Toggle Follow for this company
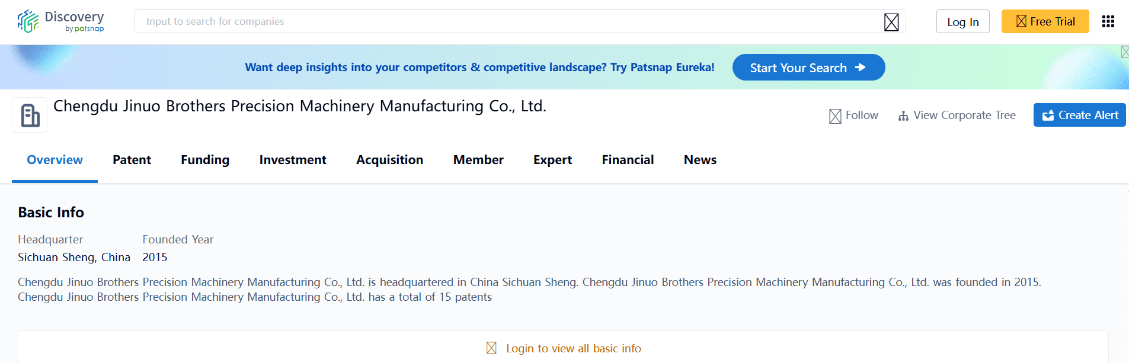 pyautogui.click(x=861, y=115)
